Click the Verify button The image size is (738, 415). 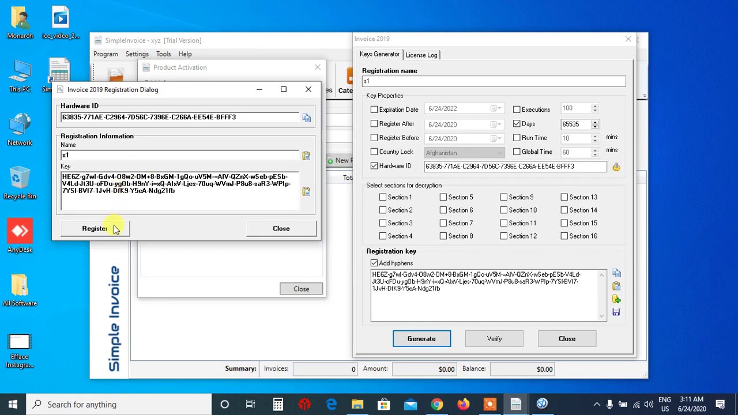[494, 339]
